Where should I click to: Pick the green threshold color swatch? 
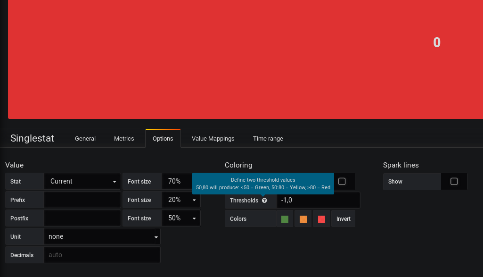click(x=284, y=218)
